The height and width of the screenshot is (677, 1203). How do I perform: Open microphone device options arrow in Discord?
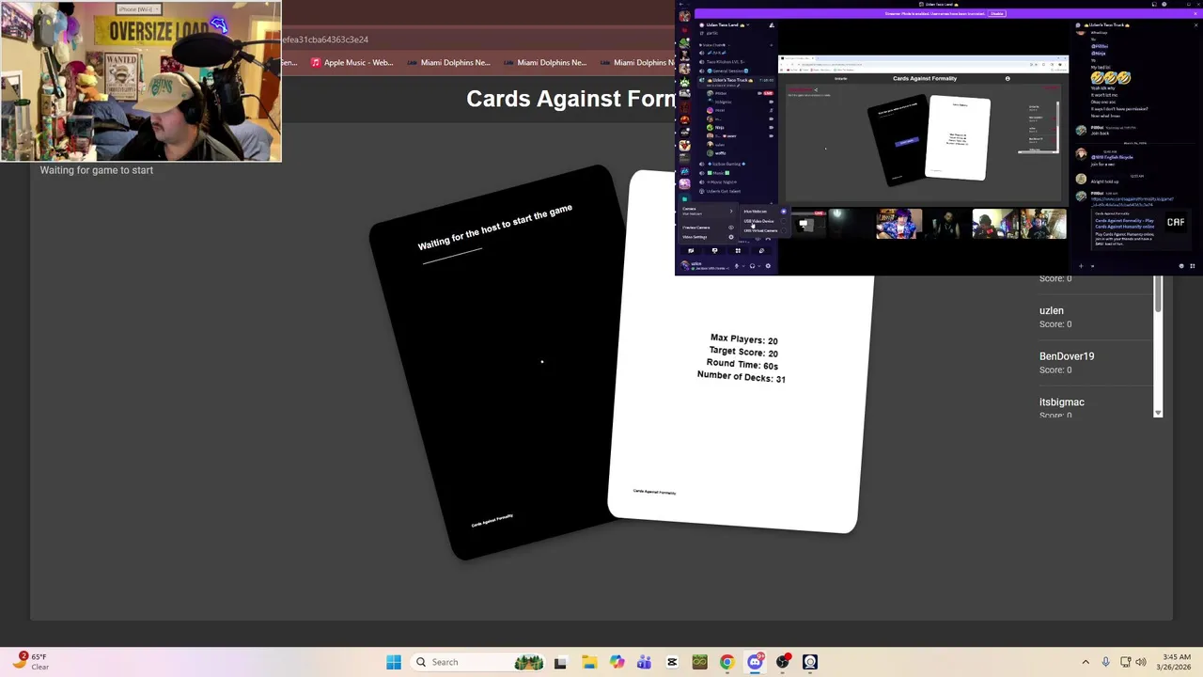tap(743, 266)
